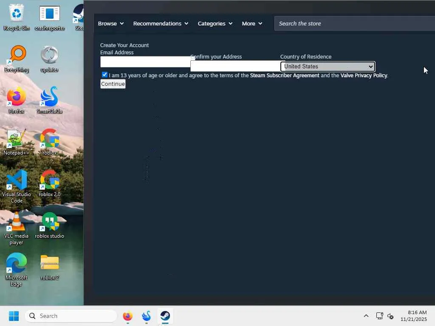
Task: Click the Steam taskbar icon
Action: (165, 316)
